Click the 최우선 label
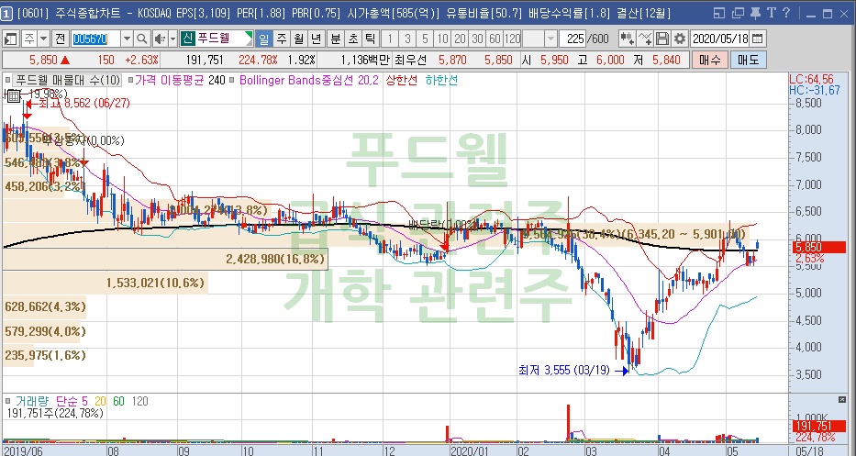 (410, 60)
